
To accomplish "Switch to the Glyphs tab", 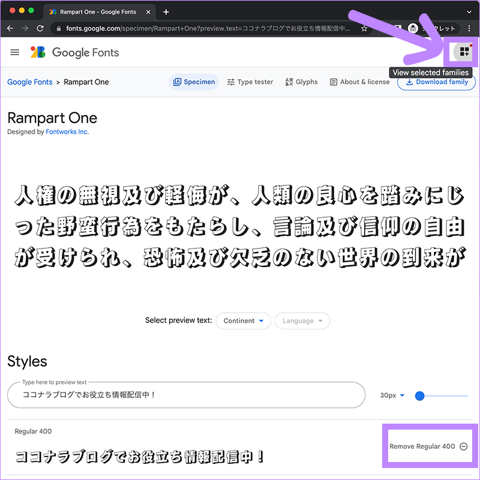I will coord(302,82).
